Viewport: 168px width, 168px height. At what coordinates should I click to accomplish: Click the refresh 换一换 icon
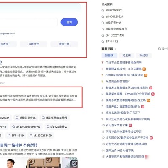tap(160, 49)
